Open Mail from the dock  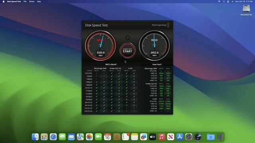click(x=71, y=137)
